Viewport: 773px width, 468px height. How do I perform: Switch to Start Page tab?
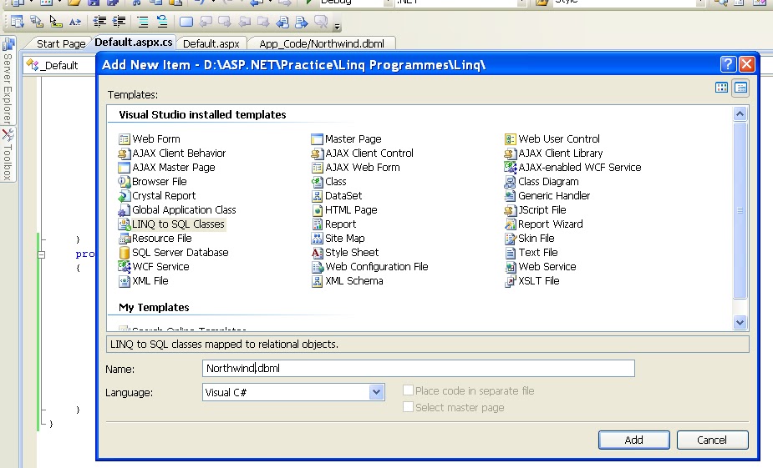pyautogui.click(x=61, y=43)
